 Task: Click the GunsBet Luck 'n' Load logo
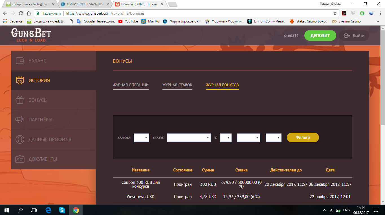tap(31, 35)
